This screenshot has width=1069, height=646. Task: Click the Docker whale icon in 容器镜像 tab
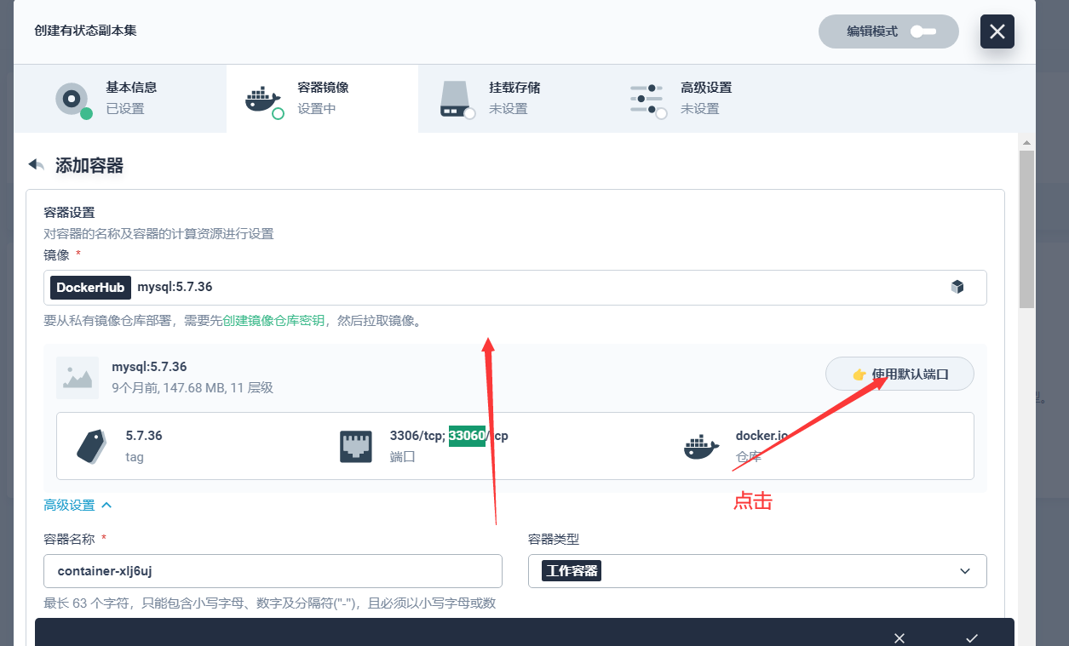262,100
